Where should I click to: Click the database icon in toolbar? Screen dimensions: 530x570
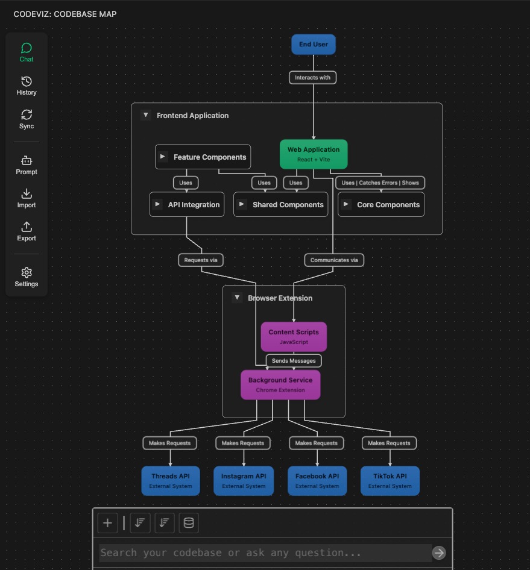coord(189,523)
